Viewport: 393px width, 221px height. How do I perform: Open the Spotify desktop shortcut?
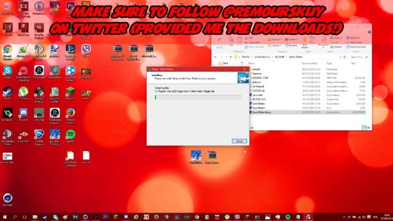71,136
